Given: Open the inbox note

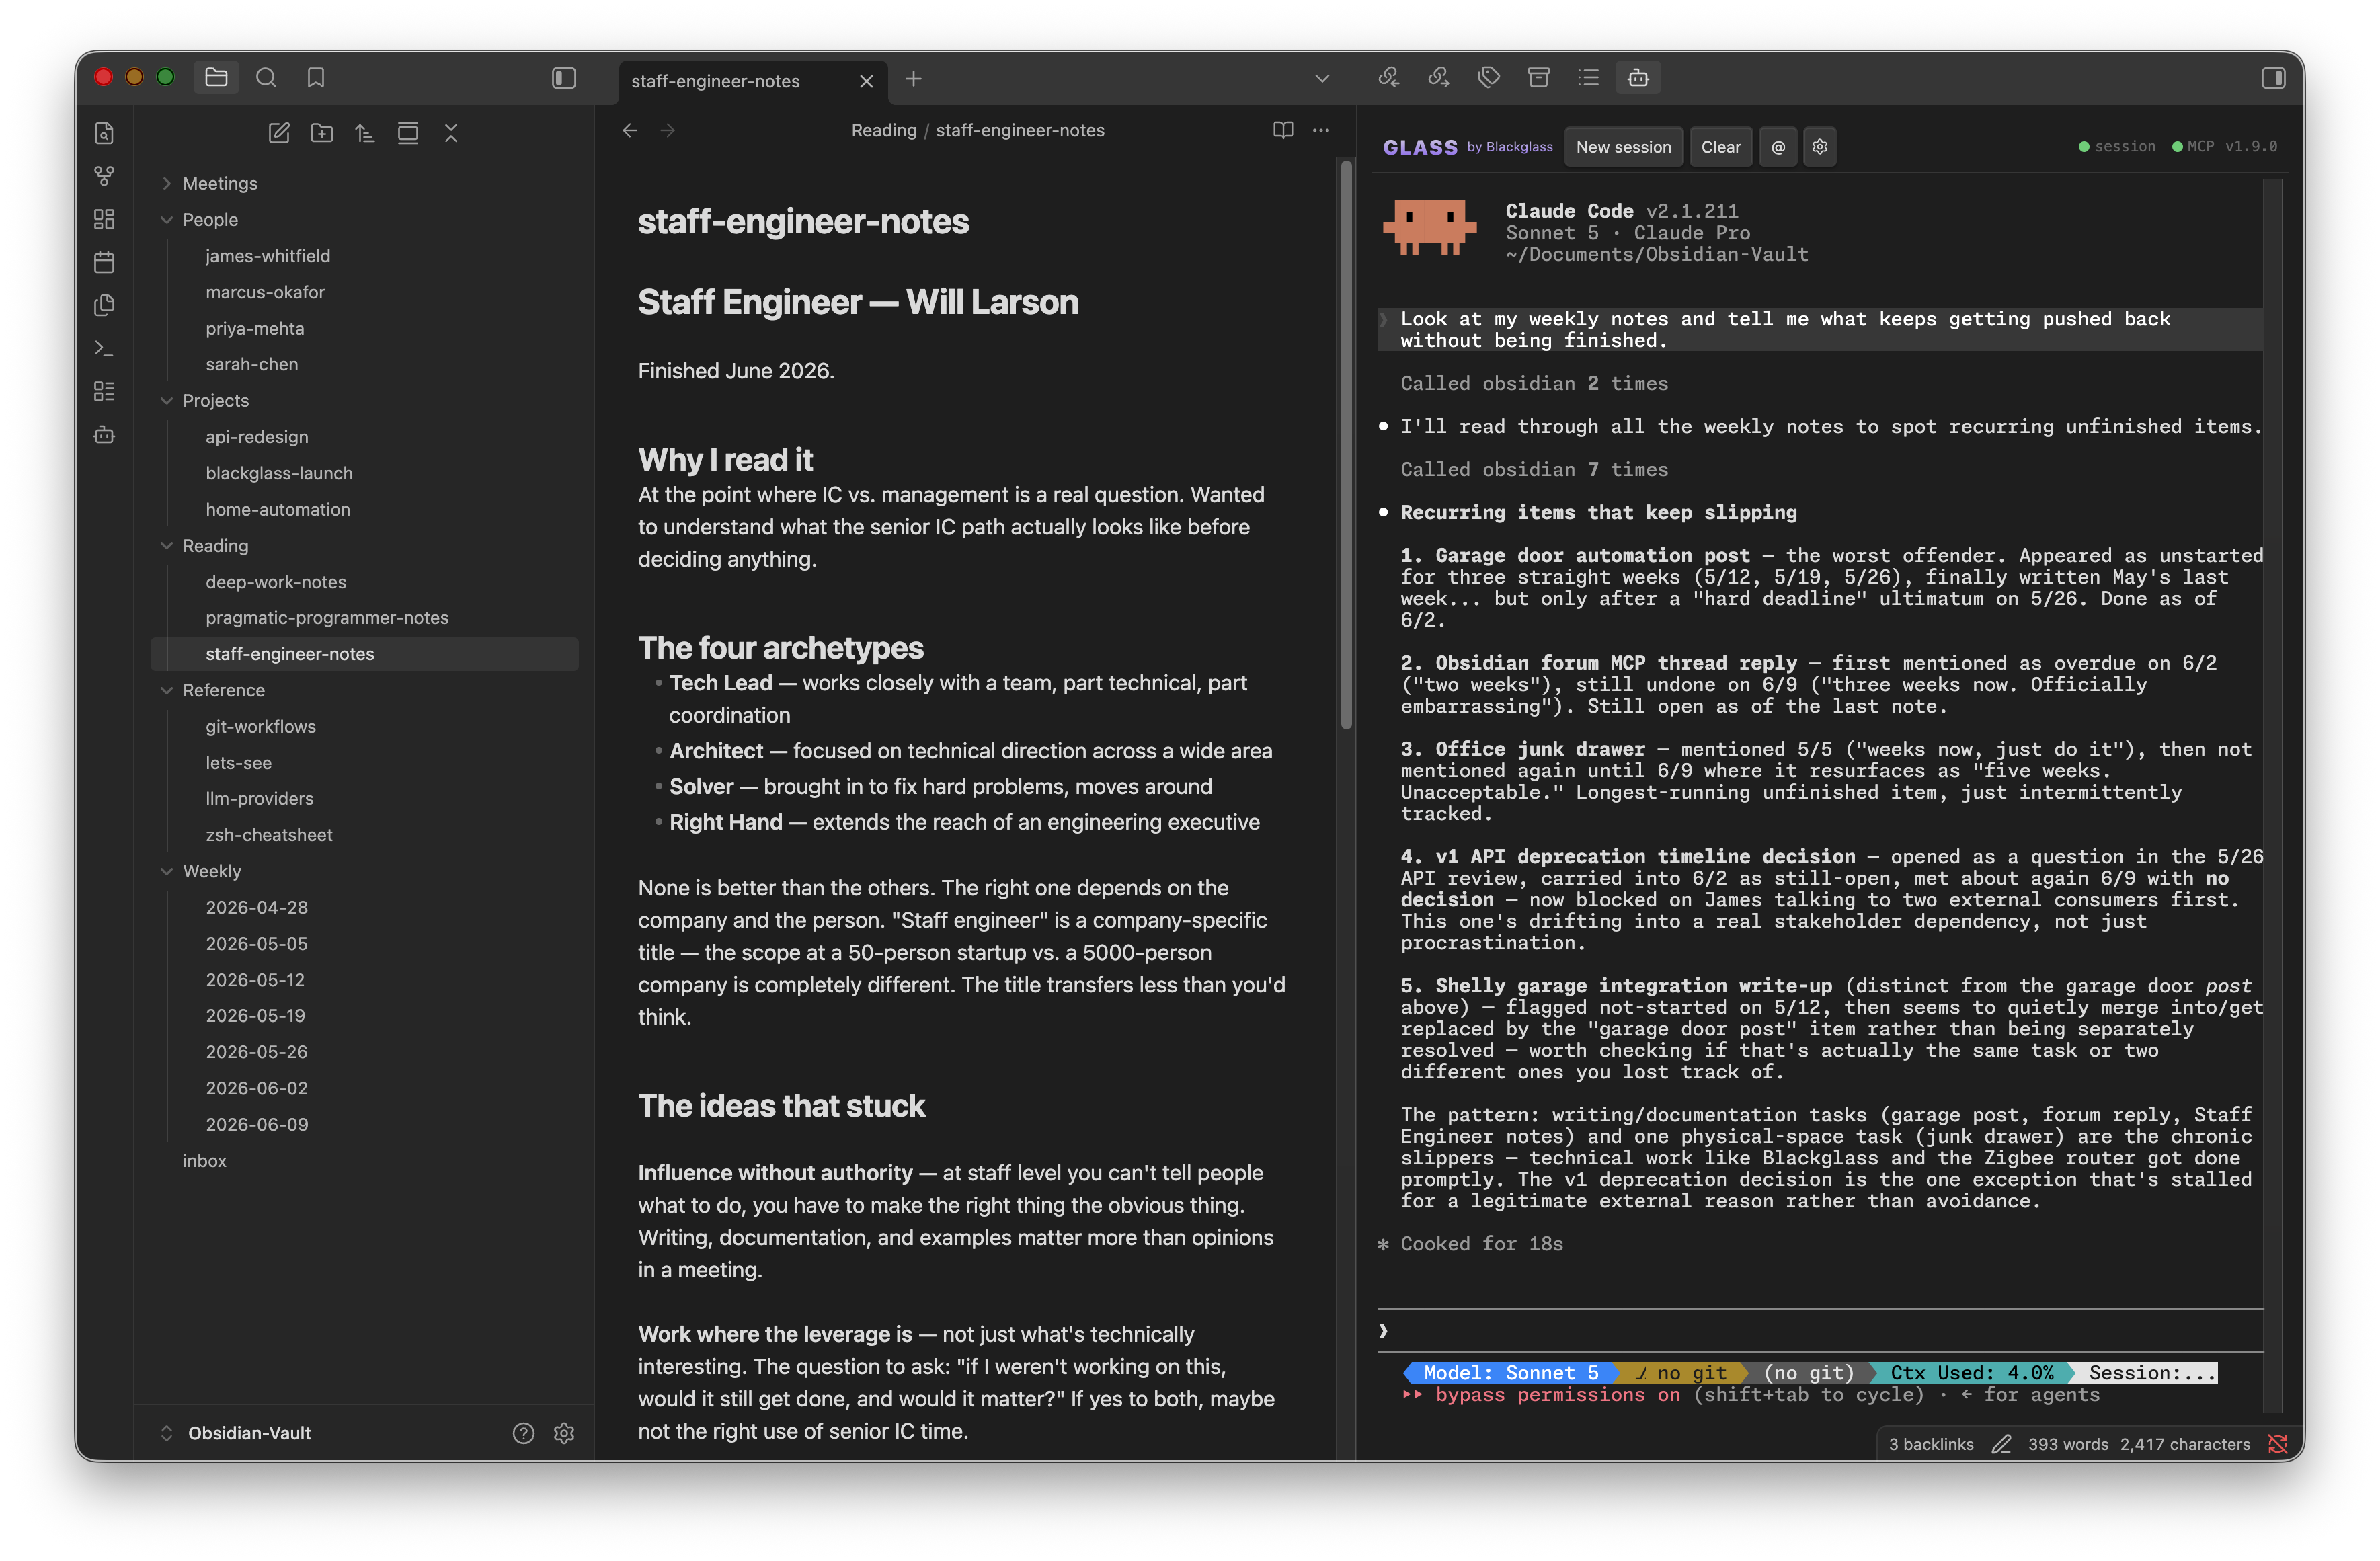Looking at the screenshot, I should pyautogui.click(x=205, y=1160).
